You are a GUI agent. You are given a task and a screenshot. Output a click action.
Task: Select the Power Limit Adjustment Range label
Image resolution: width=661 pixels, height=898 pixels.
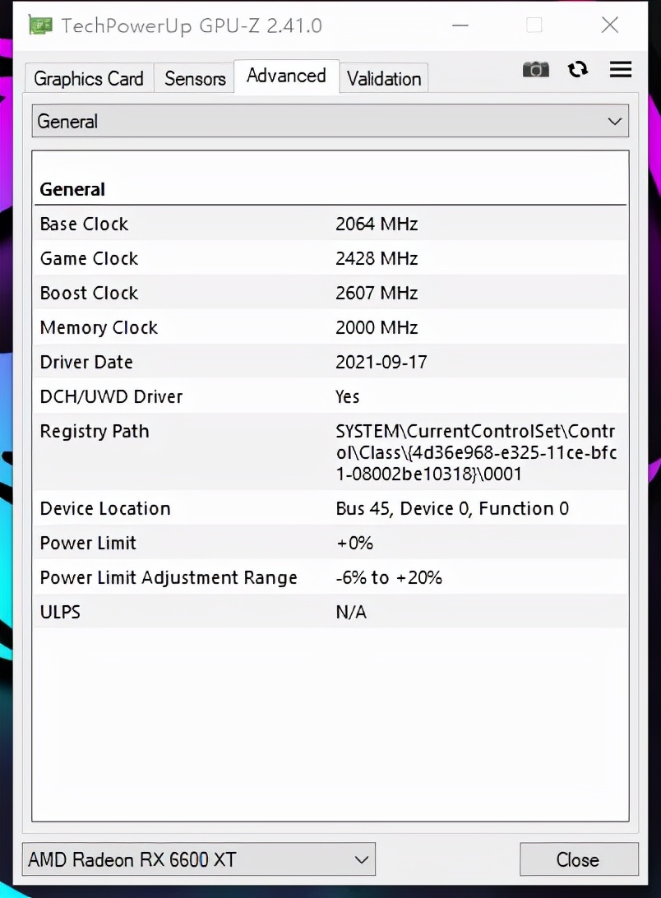pyautogui.click(x=169, y=577)
